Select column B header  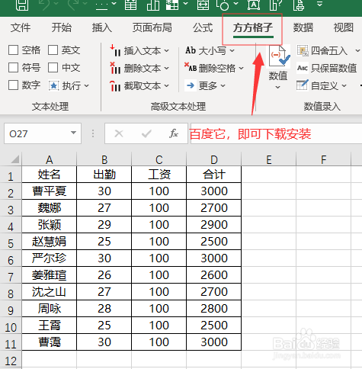point(104,159)
